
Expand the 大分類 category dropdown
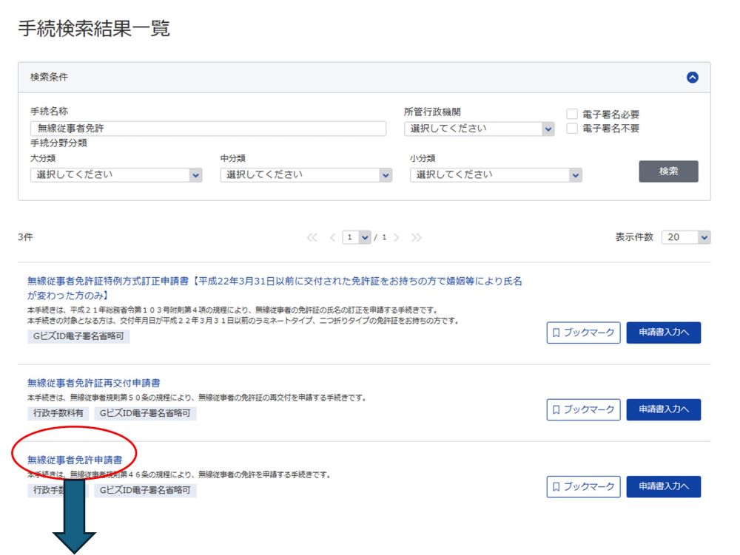pos(116,175)
